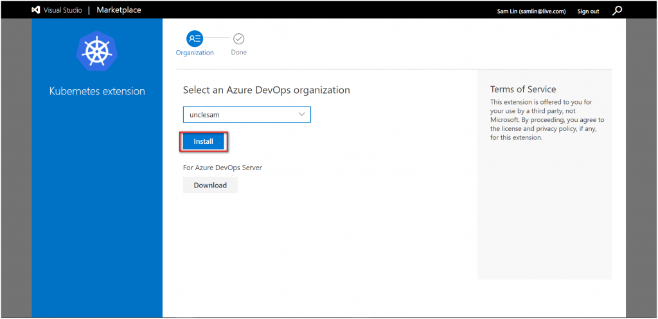Switch to the Organization step label

click(195, 53)
